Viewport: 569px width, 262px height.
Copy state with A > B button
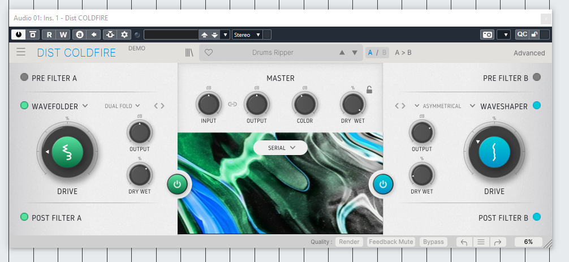pos(403,53)
